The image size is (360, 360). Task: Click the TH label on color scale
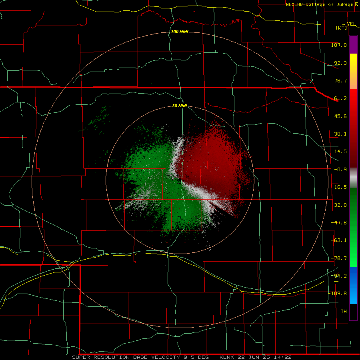pos(344,312)
